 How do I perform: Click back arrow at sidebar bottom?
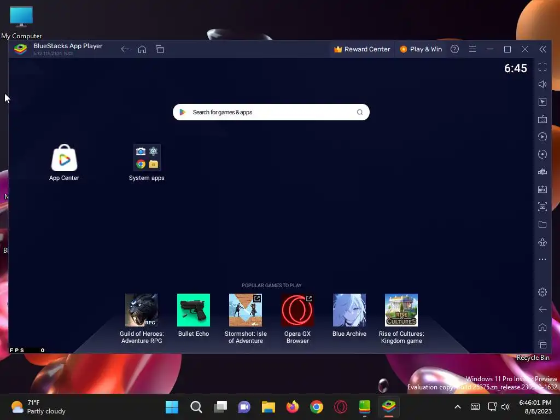(x=542, y=310)
